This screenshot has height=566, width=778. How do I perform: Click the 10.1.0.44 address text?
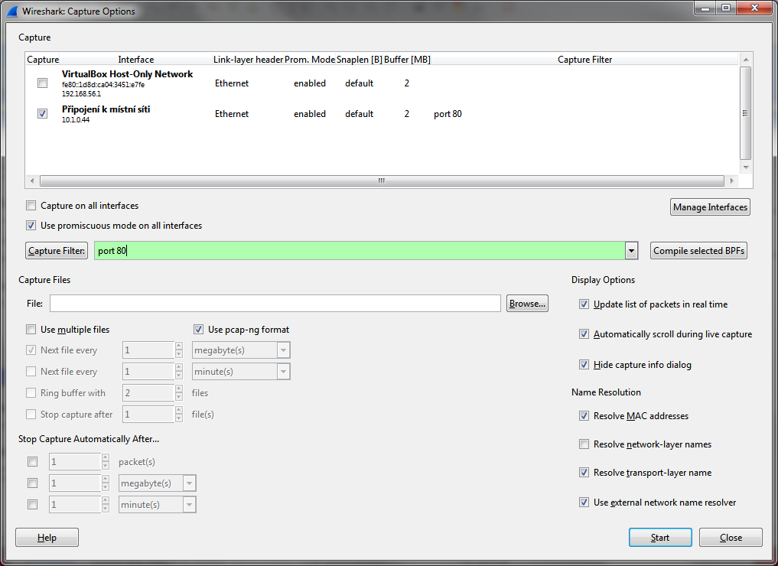point(76,119)
